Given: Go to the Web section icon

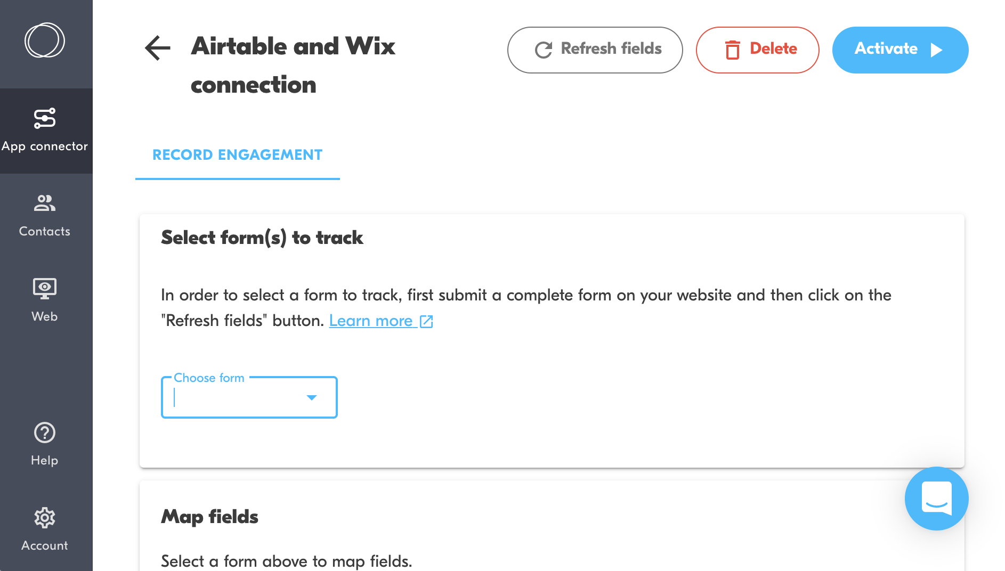Looking at the screenshot, I should [45, 288].
